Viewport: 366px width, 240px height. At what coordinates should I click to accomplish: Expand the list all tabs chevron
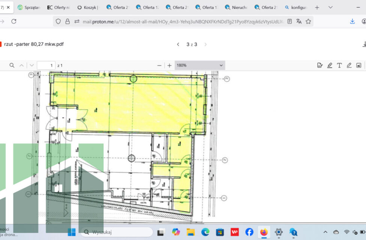[x=330, y=7]
